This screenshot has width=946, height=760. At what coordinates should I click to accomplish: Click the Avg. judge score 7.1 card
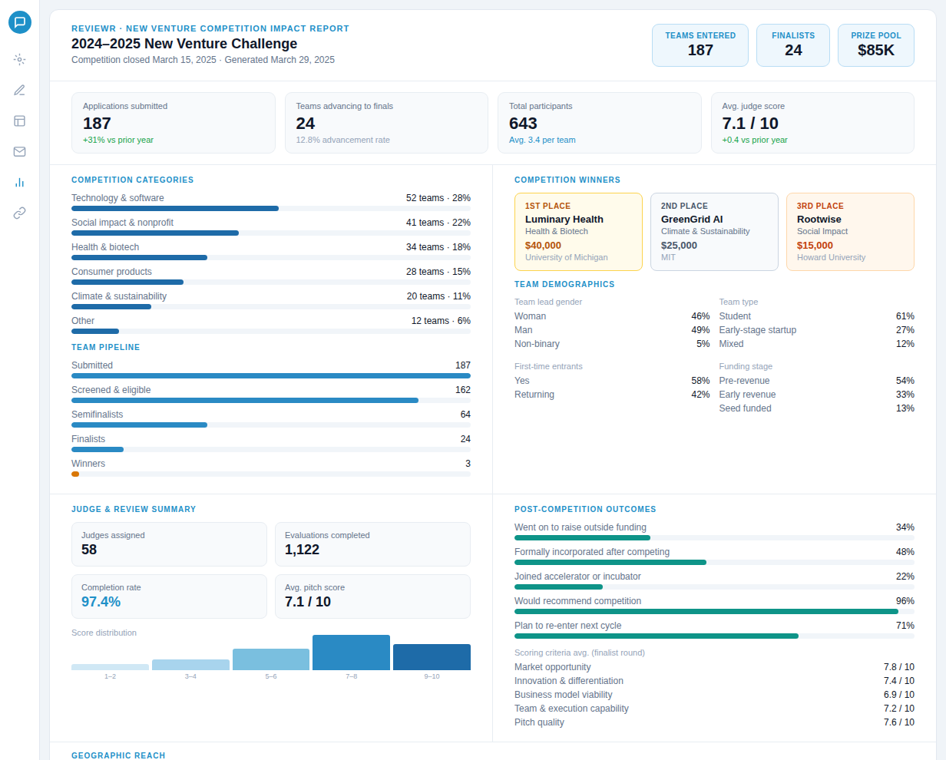coord(812,123)
